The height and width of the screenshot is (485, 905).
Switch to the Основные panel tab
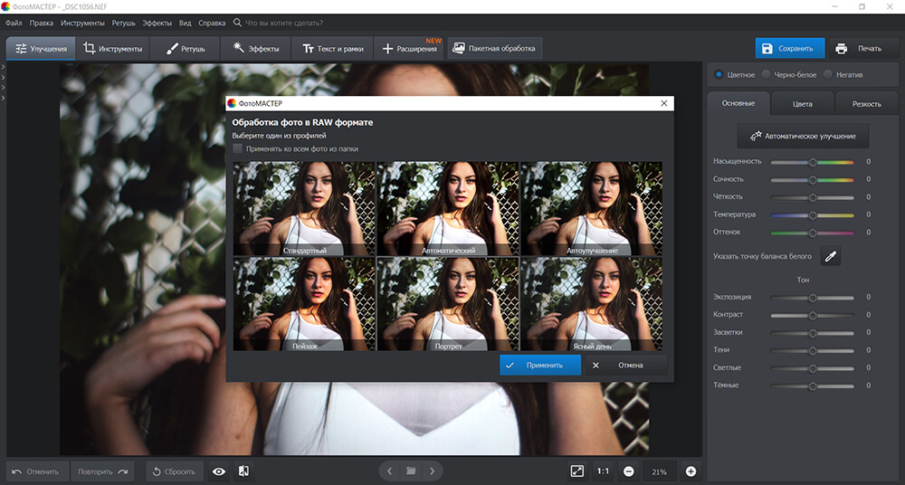[738, 103]
